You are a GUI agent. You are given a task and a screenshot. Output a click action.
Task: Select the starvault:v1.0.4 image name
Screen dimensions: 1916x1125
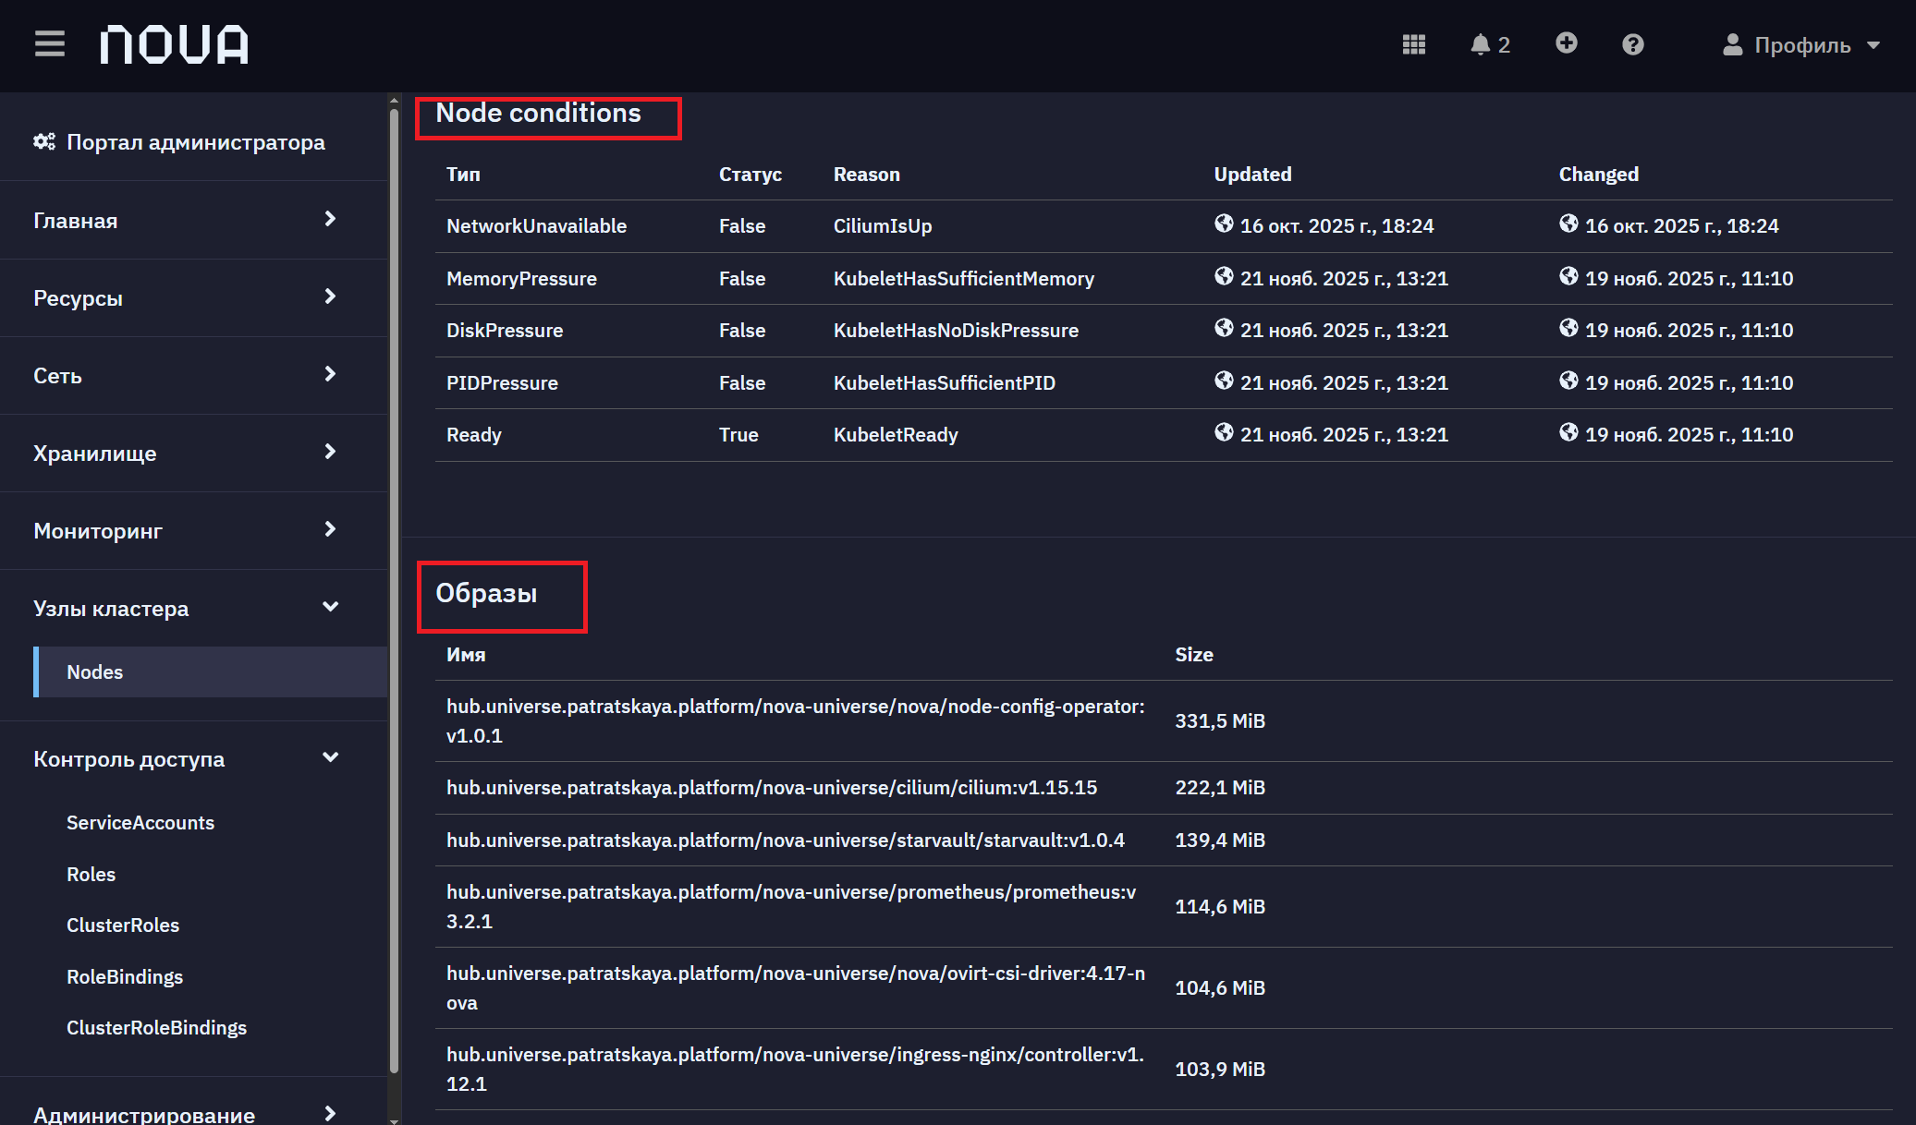[786, 841]
